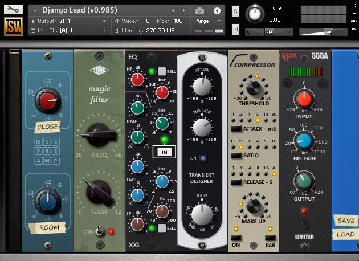Mute the instrument with M button
This screenshot has width=359, height=261.
coord(235,29)
